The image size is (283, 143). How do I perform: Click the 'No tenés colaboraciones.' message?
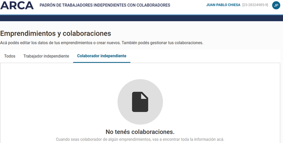point(140,132)
